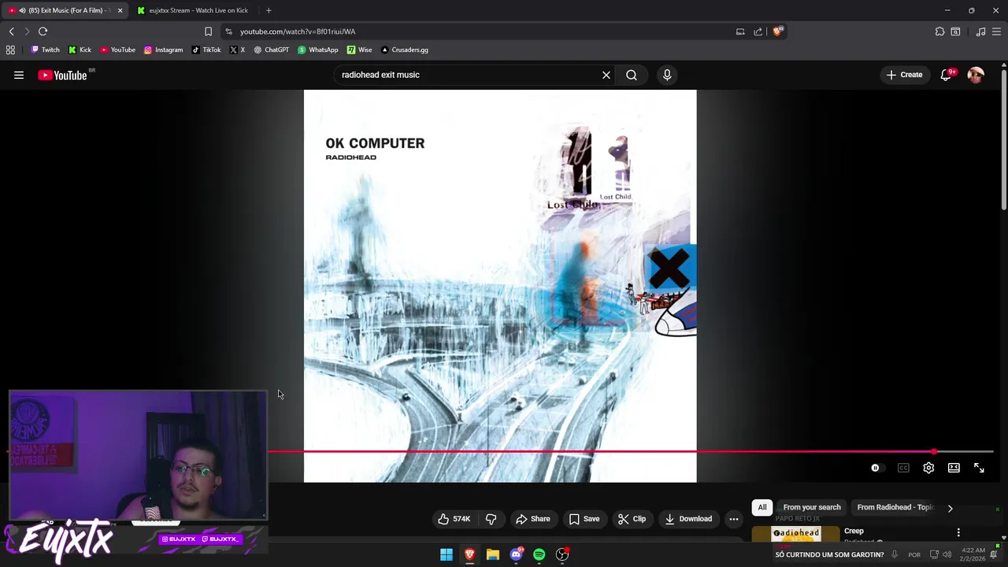The width and height of the screenshot is (1008, 567).
Task: Reload the current page
Action: tap(43, 31)
